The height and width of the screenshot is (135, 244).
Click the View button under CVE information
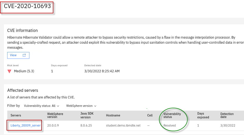[18, 55]
